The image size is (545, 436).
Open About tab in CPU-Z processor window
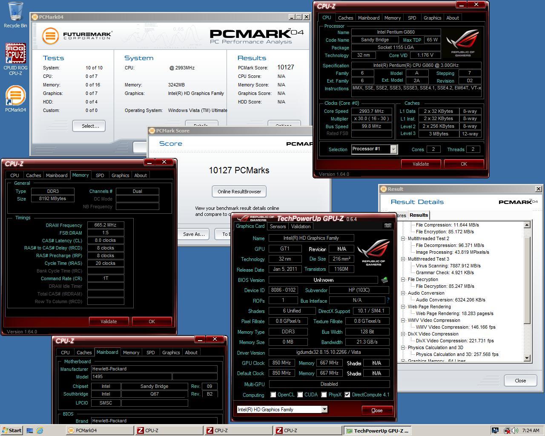coord(452,18)
